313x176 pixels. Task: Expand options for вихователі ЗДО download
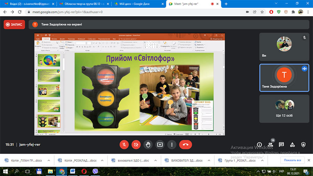coord(155,160)
